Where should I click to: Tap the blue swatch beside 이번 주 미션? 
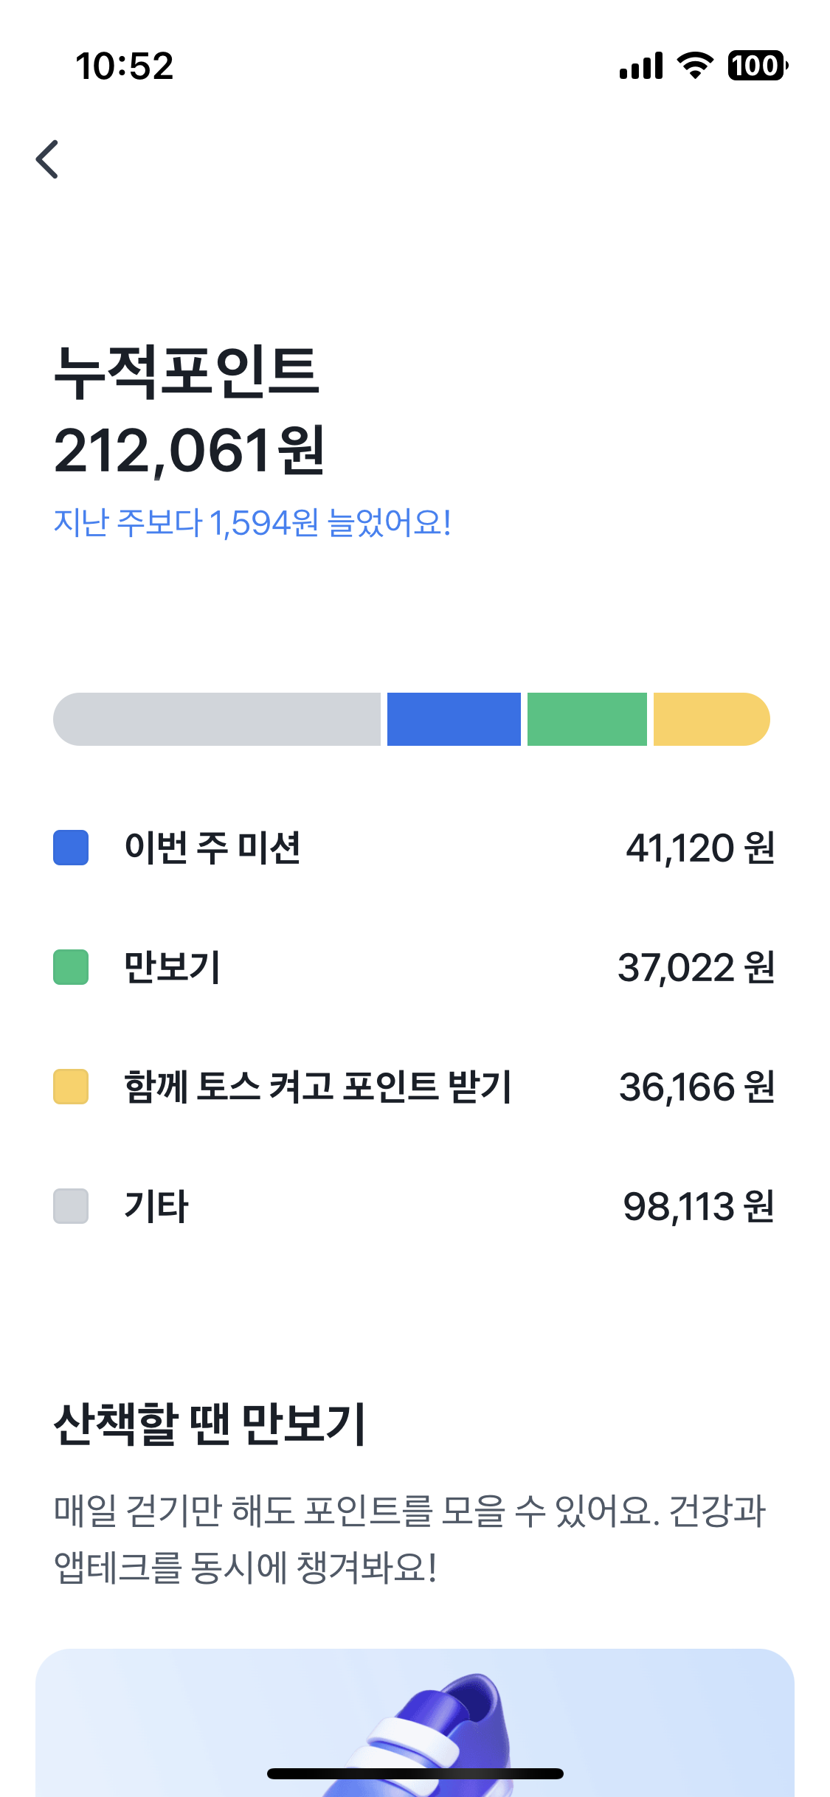(x=71, y=848)
